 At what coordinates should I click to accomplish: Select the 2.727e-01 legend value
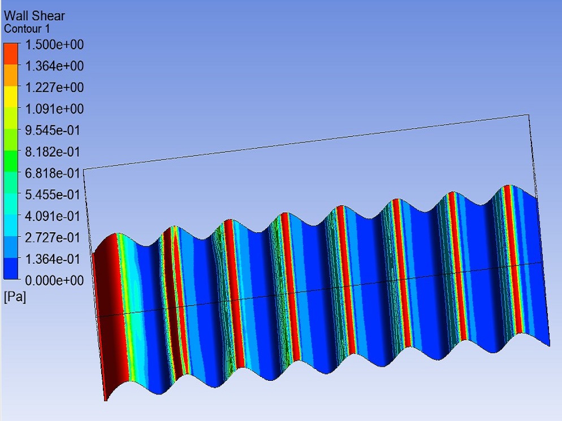[53, 237]
